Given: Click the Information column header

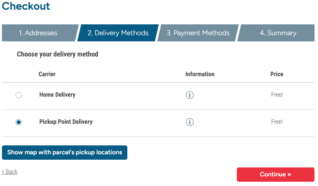Looking at the screenshot, I should pos(200,74).
